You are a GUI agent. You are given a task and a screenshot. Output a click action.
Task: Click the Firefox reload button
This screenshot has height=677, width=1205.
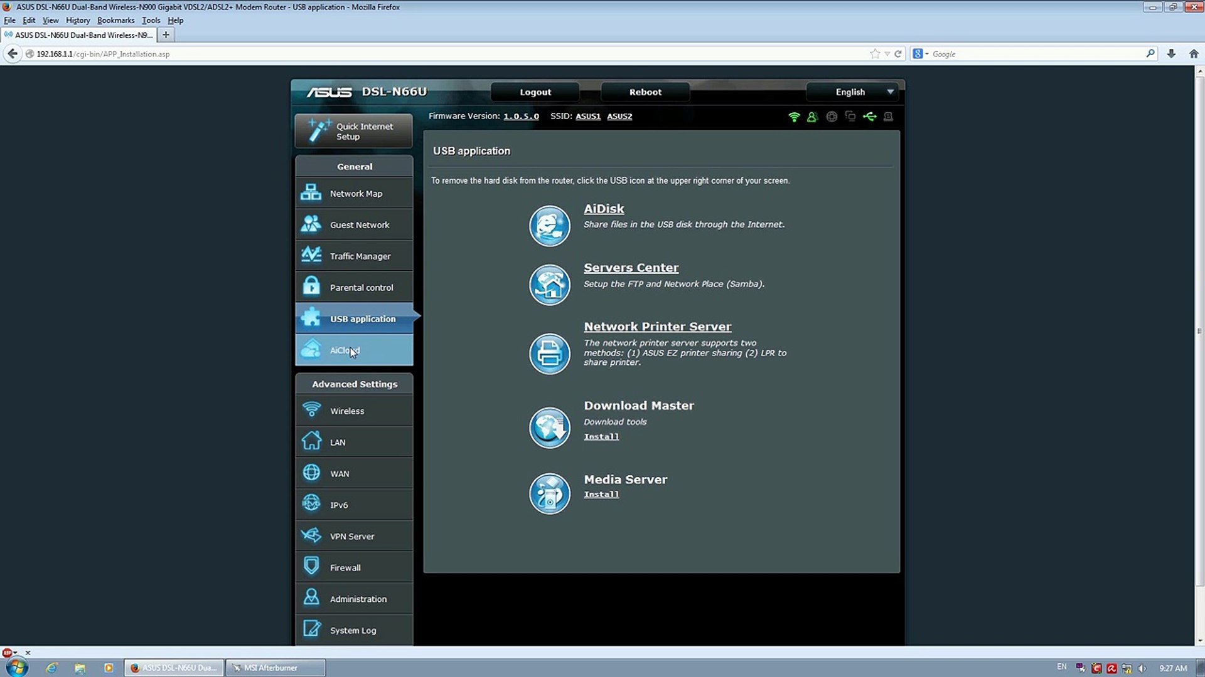[x=898, y=54]
